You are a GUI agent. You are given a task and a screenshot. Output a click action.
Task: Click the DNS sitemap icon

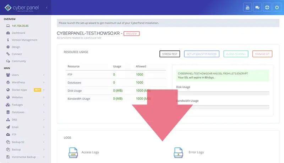tap(8, 120)
